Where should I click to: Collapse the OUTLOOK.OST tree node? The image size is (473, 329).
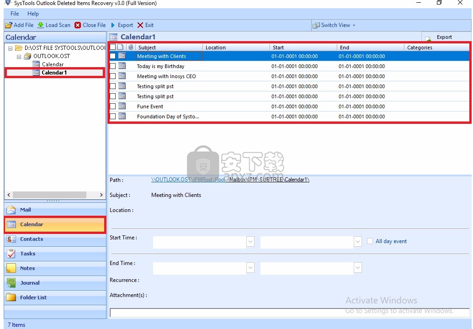click(x=19, y=56)
